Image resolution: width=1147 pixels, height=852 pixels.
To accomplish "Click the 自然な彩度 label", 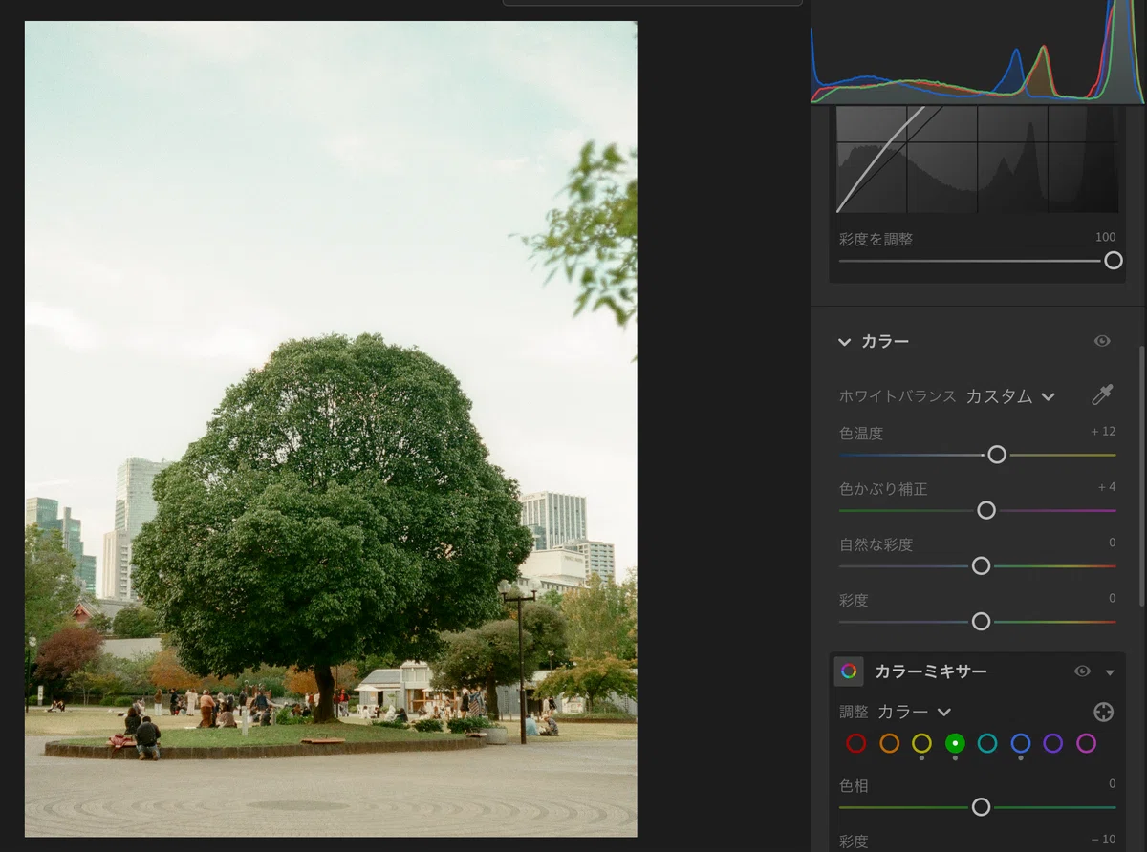I will (x=876, y=544).
